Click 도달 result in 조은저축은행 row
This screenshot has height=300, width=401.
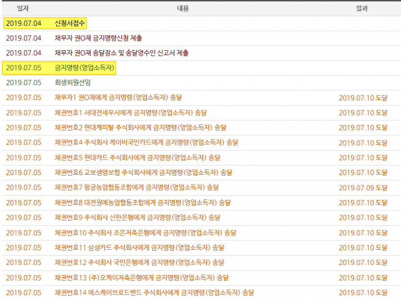(363, 233)
